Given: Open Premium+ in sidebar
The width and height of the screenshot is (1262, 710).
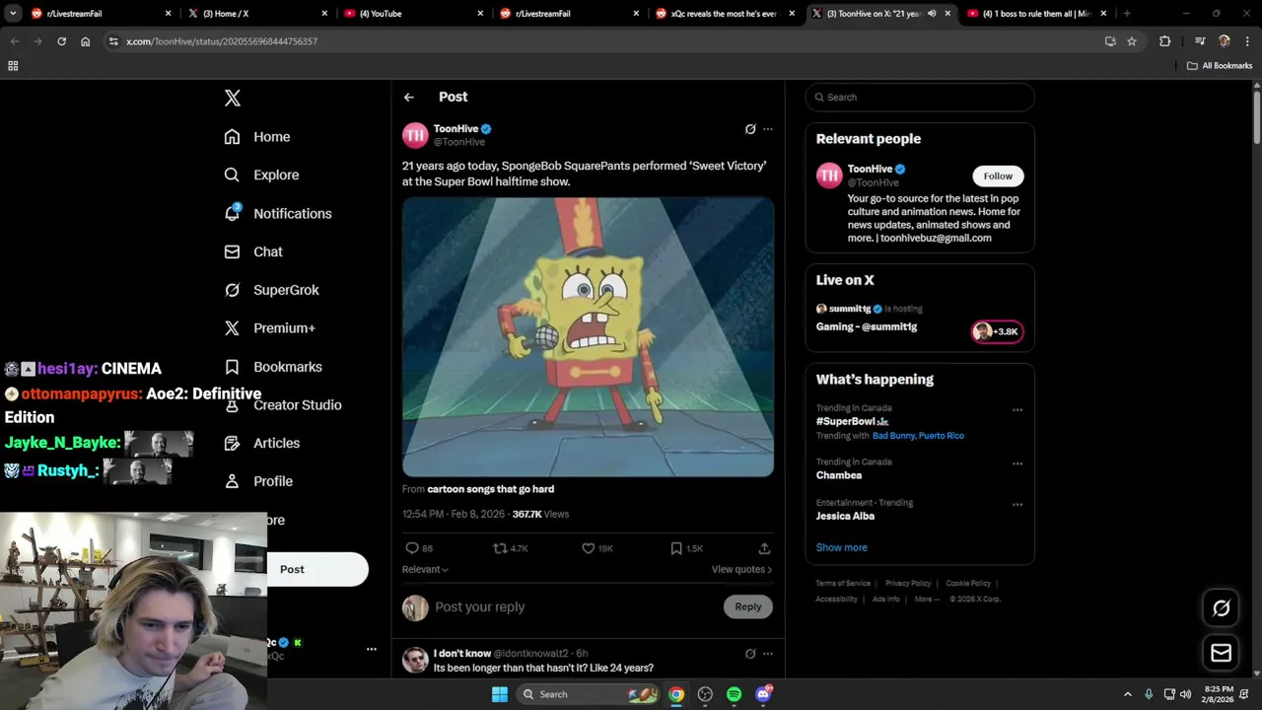Looking at the screenshot, I should (x=269, y=328).
